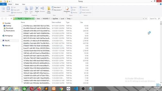162x91 pixels.
Task: Open Explorer Help question mark icon
Action: 161,4
